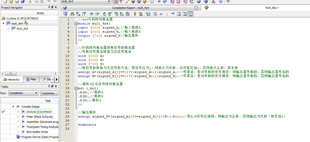Close the Project Navigator panel

point(56,8)
